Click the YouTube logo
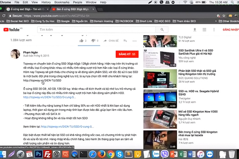This screenshot has width=239, height=159. pos(13,30)
